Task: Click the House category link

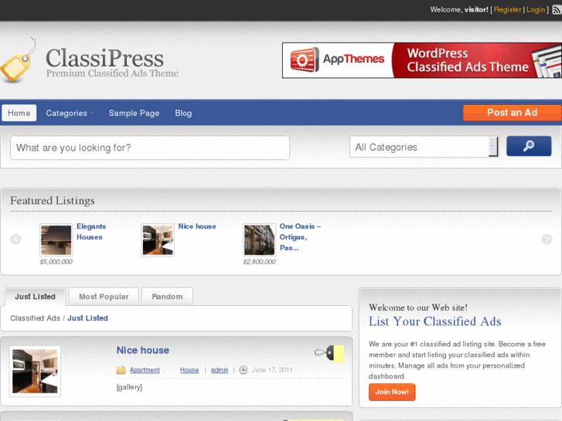Action: point(189,370)
